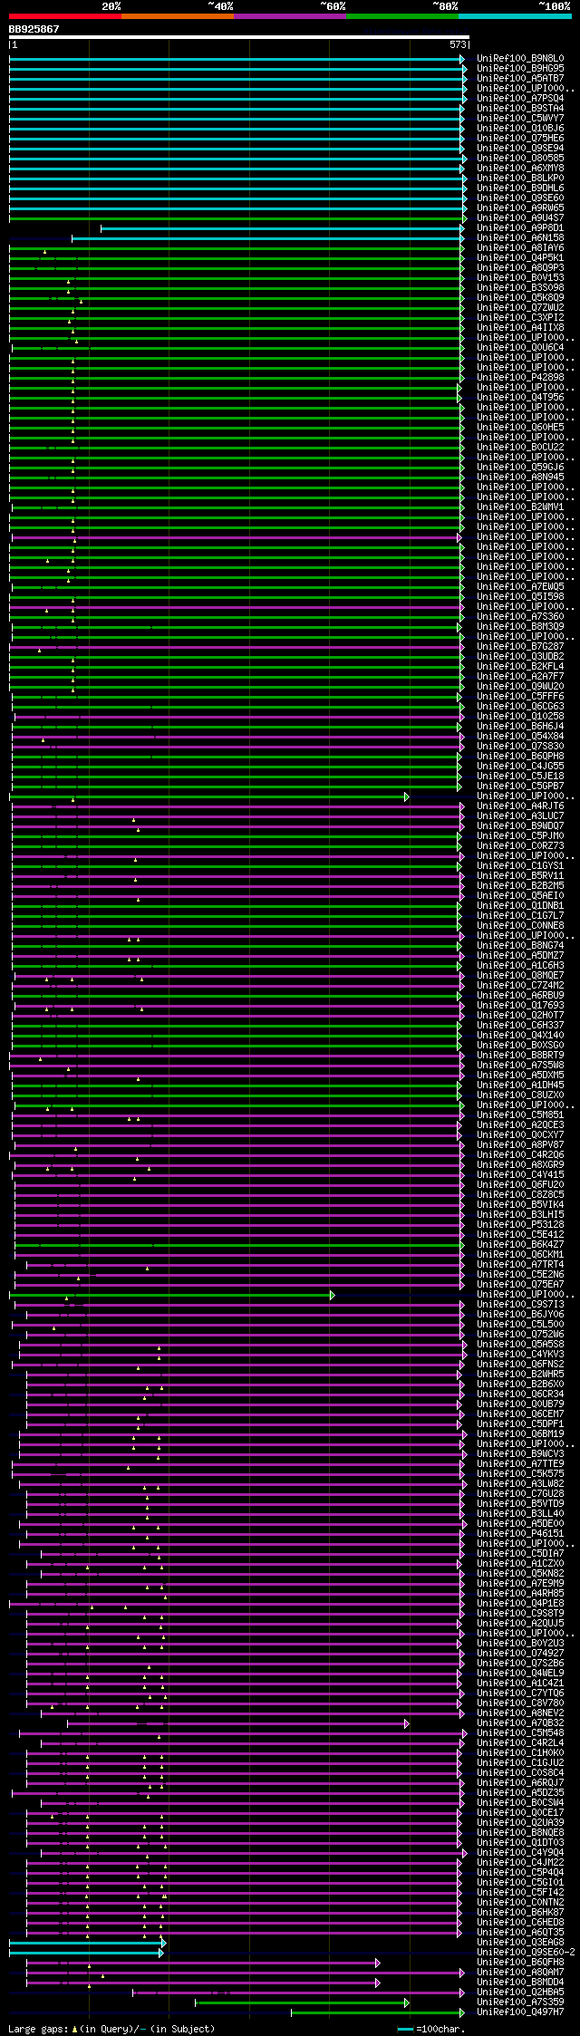
Task: Select hit label UniRef100_Q5K8Q9
Action: [520, 298]
